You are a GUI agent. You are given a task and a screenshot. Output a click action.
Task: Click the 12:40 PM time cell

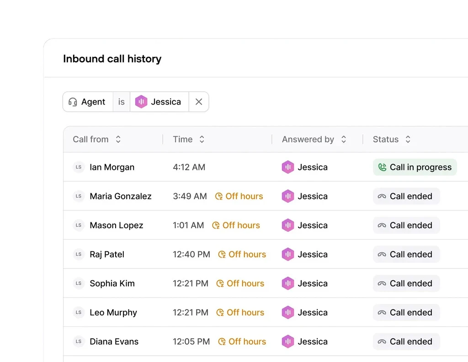[x=191, y=254]
